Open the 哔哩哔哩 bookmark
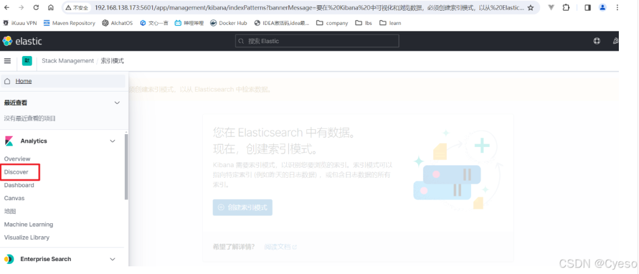This screenshot has height=274, width=639. coord(189,23)
